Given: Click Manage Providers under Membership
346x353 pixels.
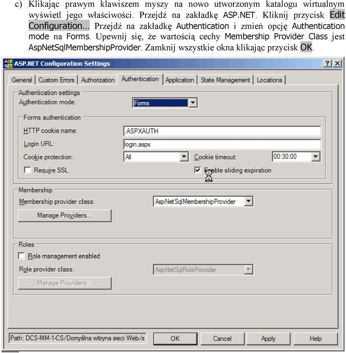Looking at the screenshot, I should (x=65, y=215).
